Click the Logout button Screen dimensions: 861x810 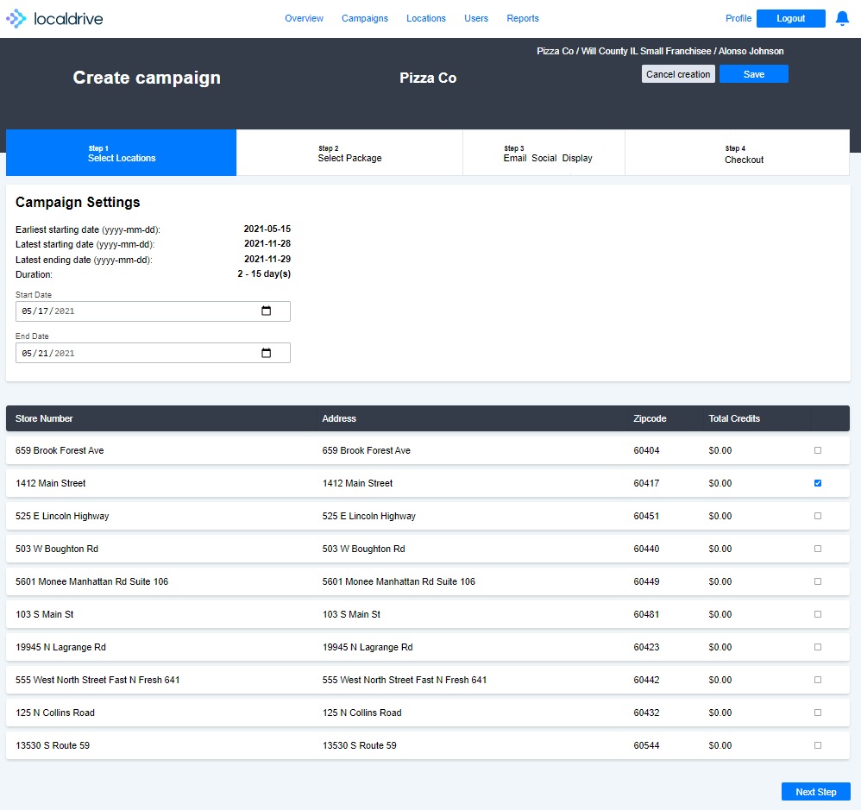790,18
